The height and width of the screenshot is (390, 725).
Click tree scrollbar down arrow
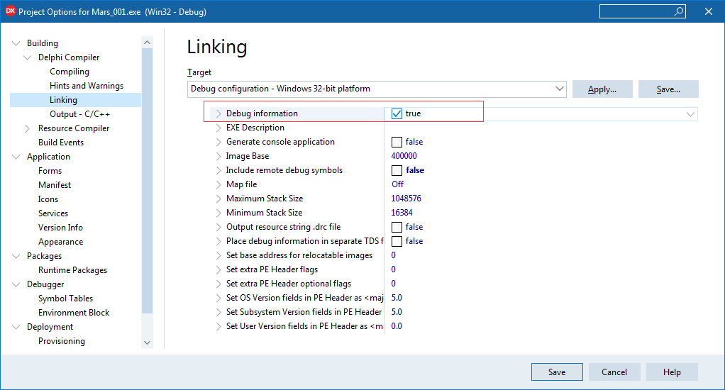click(147, 342)
